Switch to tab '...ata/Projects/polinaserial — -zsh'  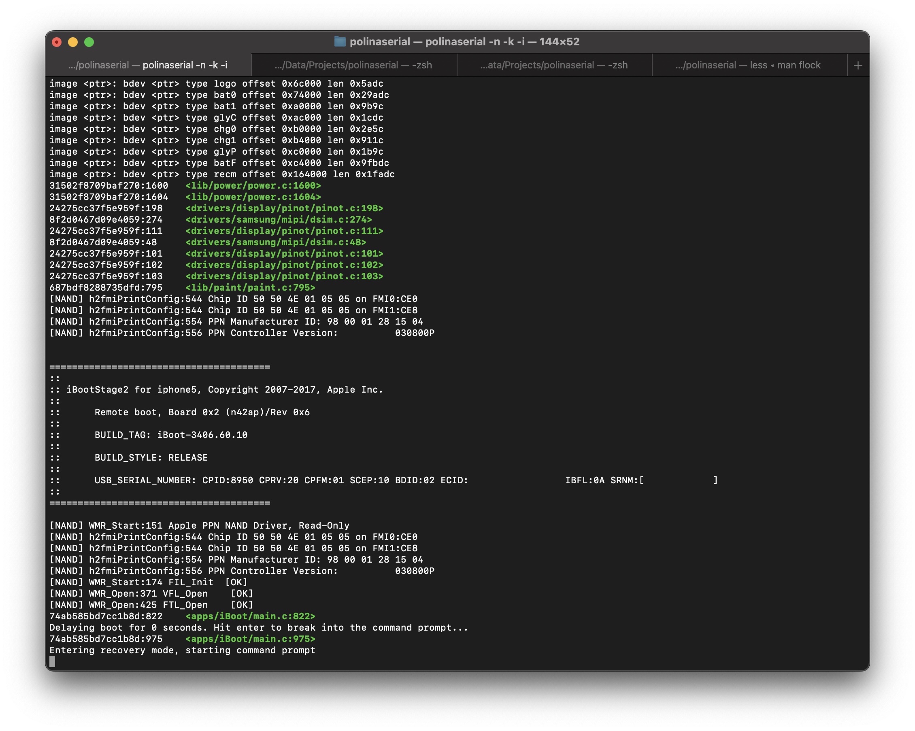pos(554,65)
